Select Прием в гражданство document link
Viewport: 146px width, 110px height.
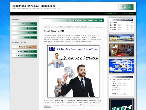point(25,47)
